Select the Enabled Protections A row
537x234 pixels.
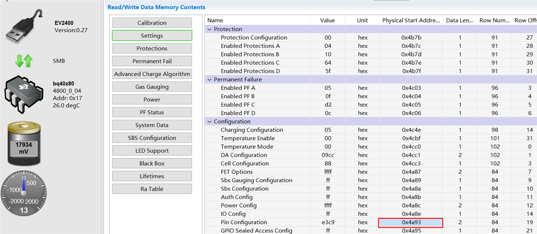pos(250,46)
